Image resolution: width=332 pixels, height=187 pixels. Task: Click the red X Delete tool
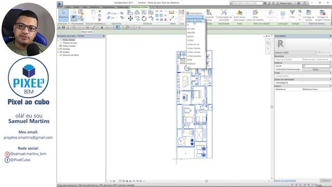(x=165, y=20)
